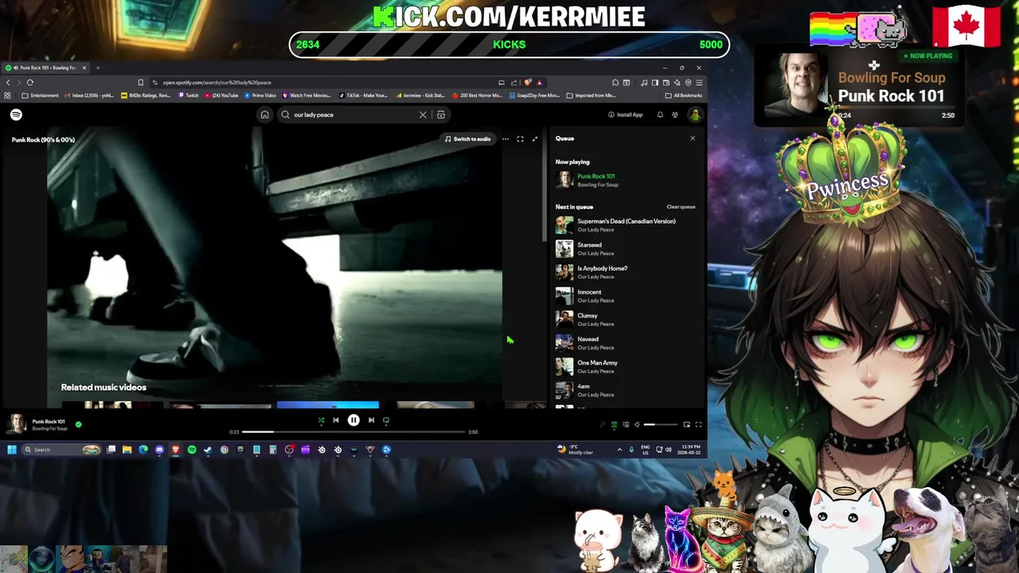The image size is (1019, 573).
Task: Open the Prime Video bookmark
Action: [x=260, y=95]
